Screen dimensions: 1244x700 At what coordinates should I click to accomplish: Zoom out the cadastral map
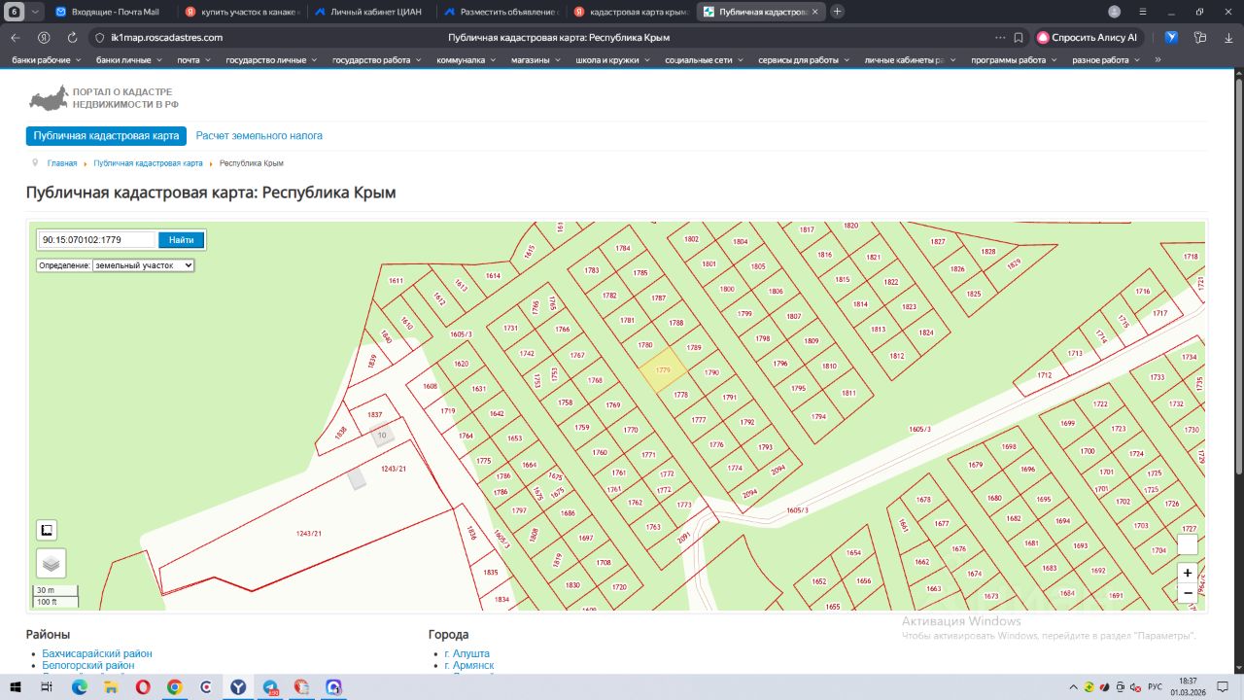point(1187,593)
